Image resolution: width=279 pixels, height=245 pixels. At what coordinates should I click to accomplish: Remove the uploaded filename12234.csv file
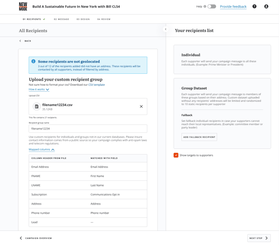141,107
